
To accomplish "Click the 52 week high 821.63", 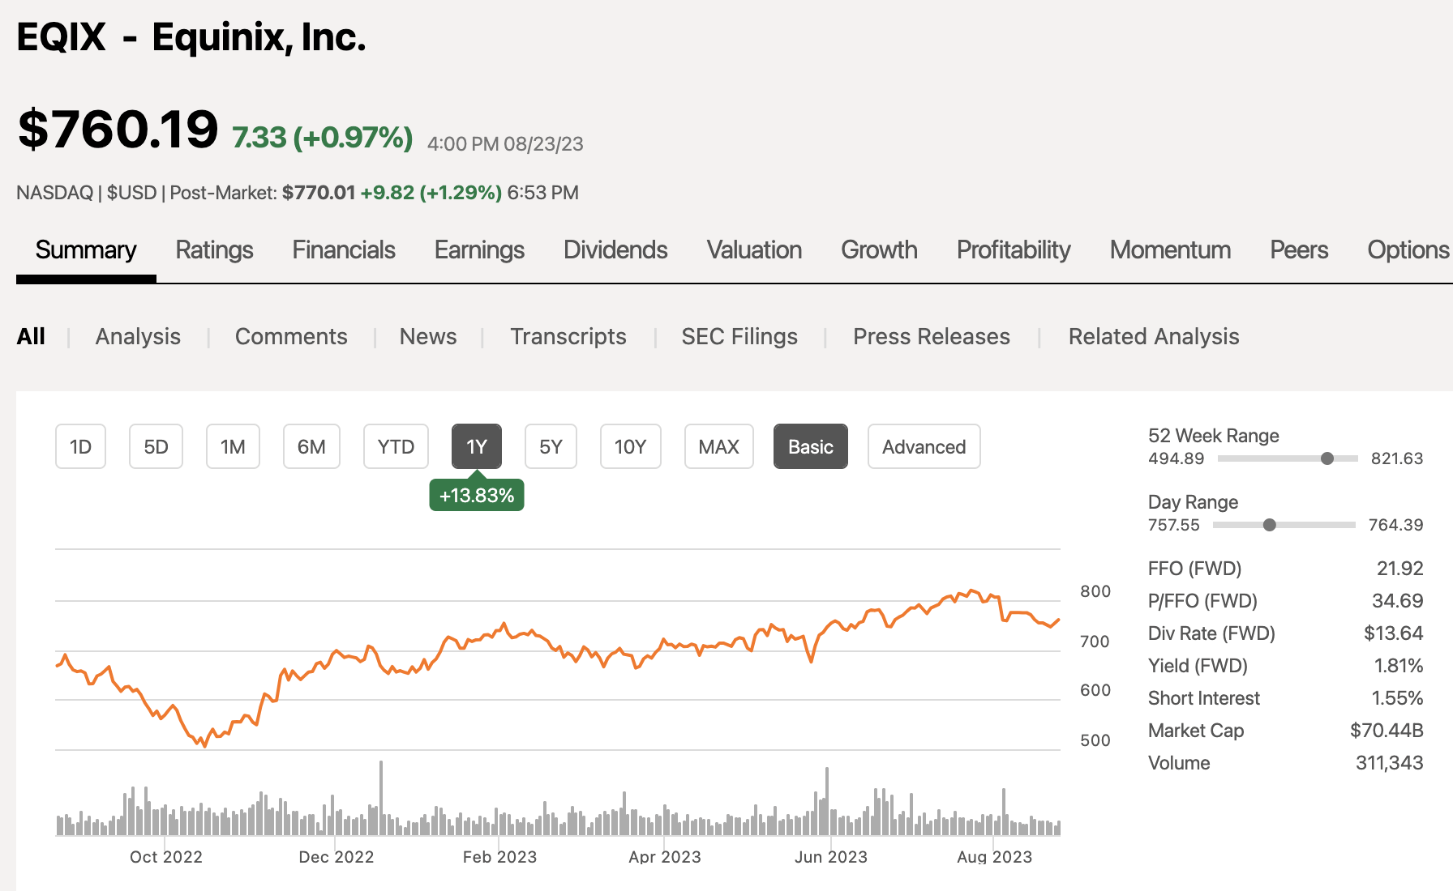I will point(1397,458).
